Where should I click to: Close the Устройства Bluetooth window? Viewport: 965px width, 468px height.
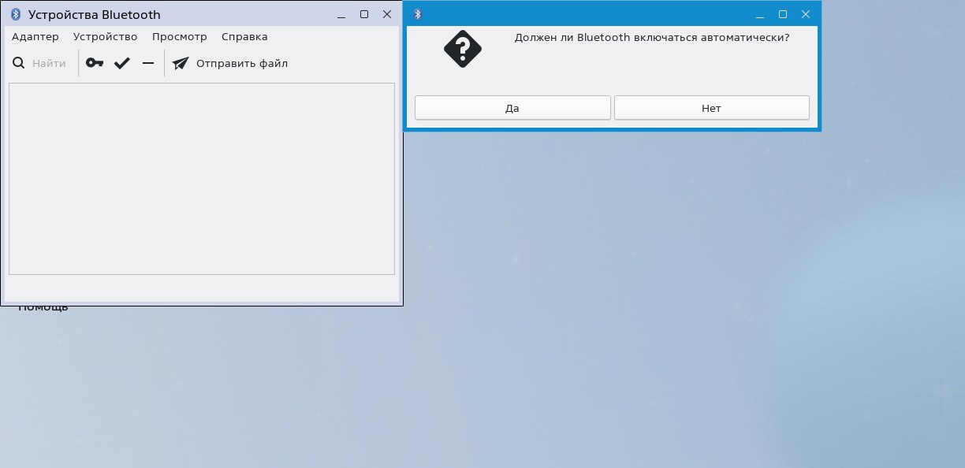(x=387, y=14)
